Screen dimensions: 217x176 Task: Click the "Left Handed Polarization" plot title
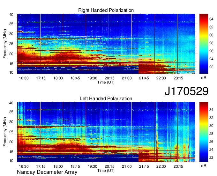106,99
